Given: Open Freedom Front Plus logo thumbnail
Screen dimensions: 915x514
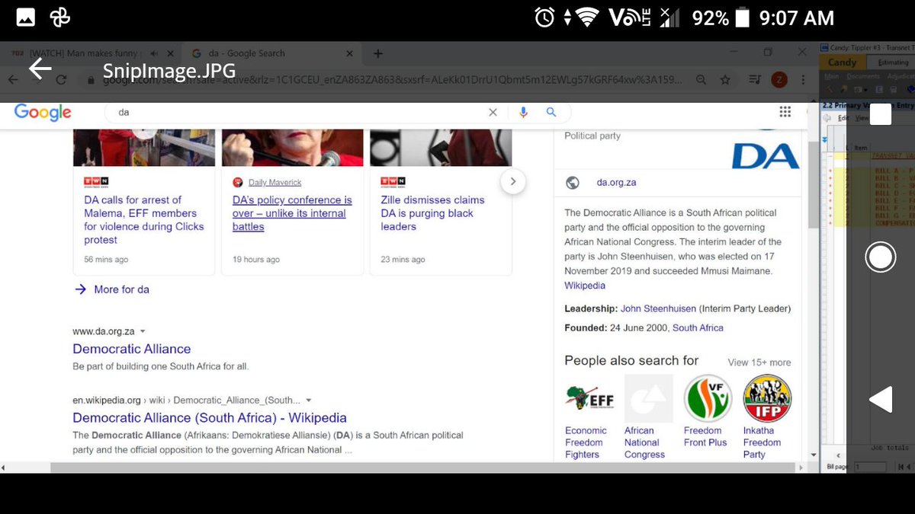Looking at the screenshot, I should tap(708, 397).
